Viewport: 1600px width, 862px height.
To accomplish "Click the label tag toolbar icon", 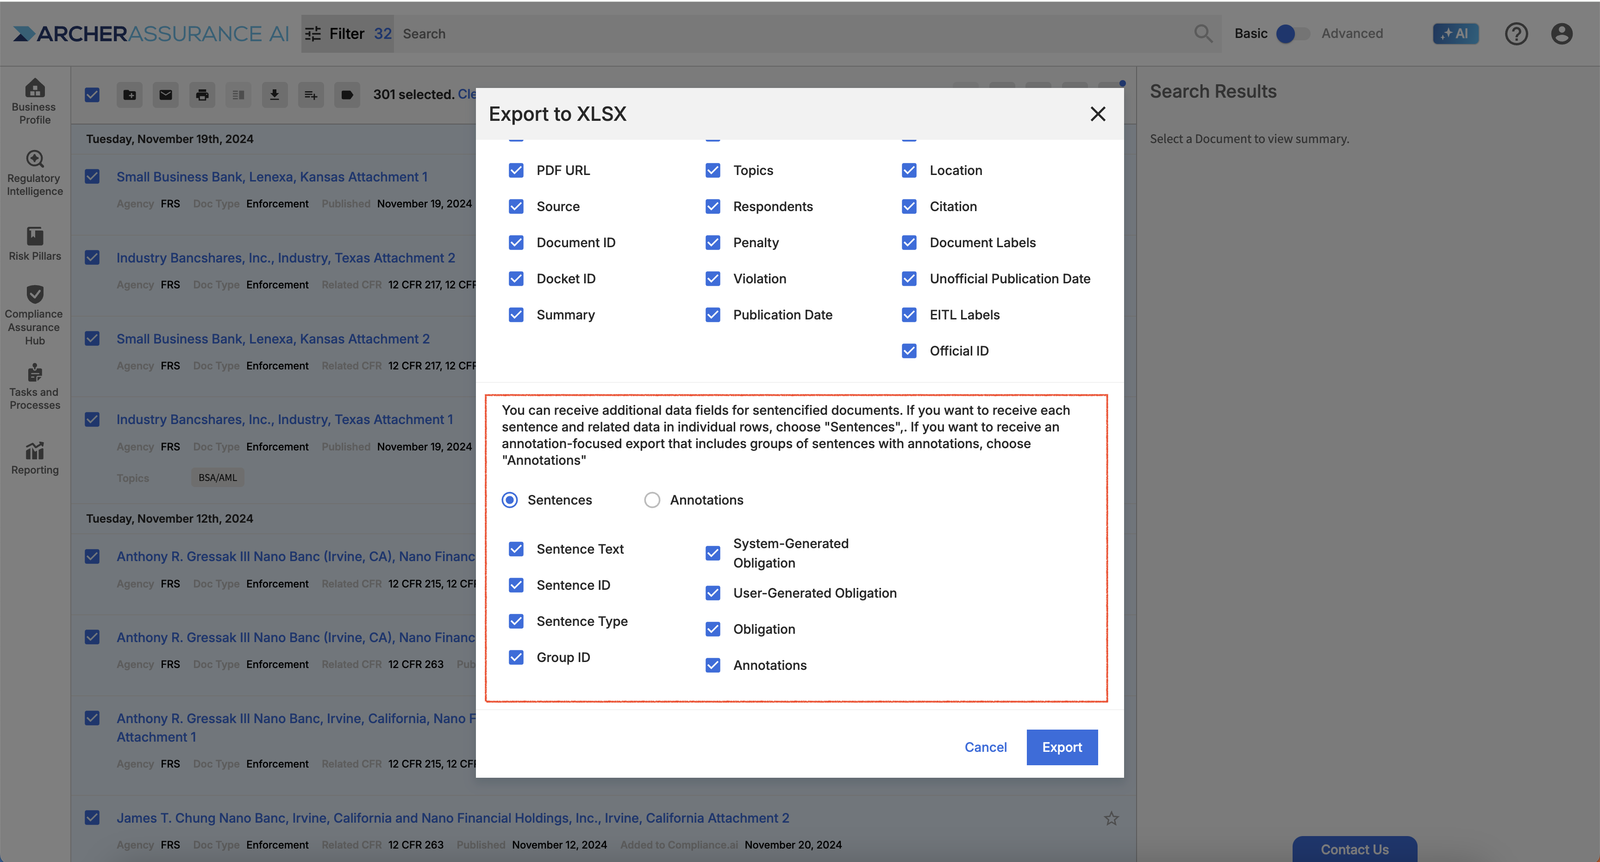I will 347,94.
